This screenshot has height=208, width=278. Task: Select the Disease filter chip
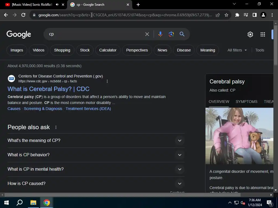[184, 50]
